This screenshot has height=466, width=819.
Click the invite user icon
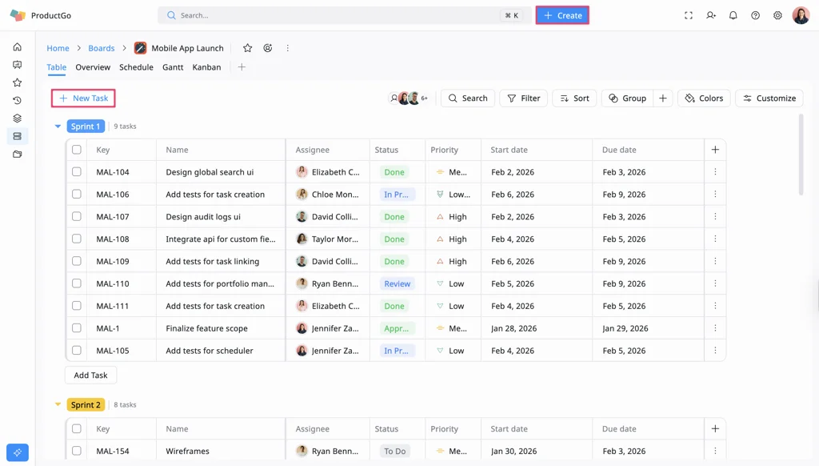click(x=710, y=15)
